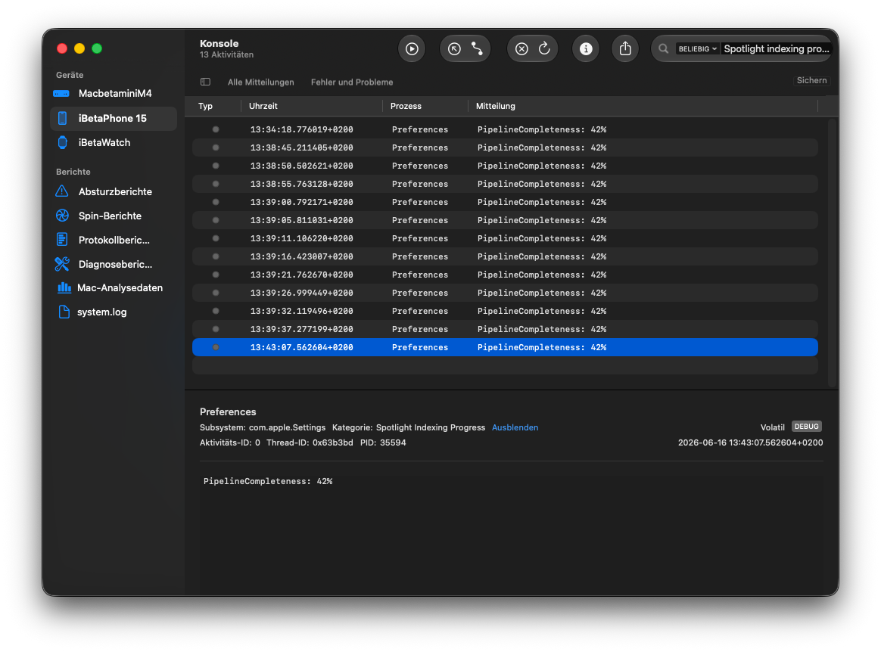Select Fehler und Probleme filter
881x652 pixels.
(x=352, y=82)
